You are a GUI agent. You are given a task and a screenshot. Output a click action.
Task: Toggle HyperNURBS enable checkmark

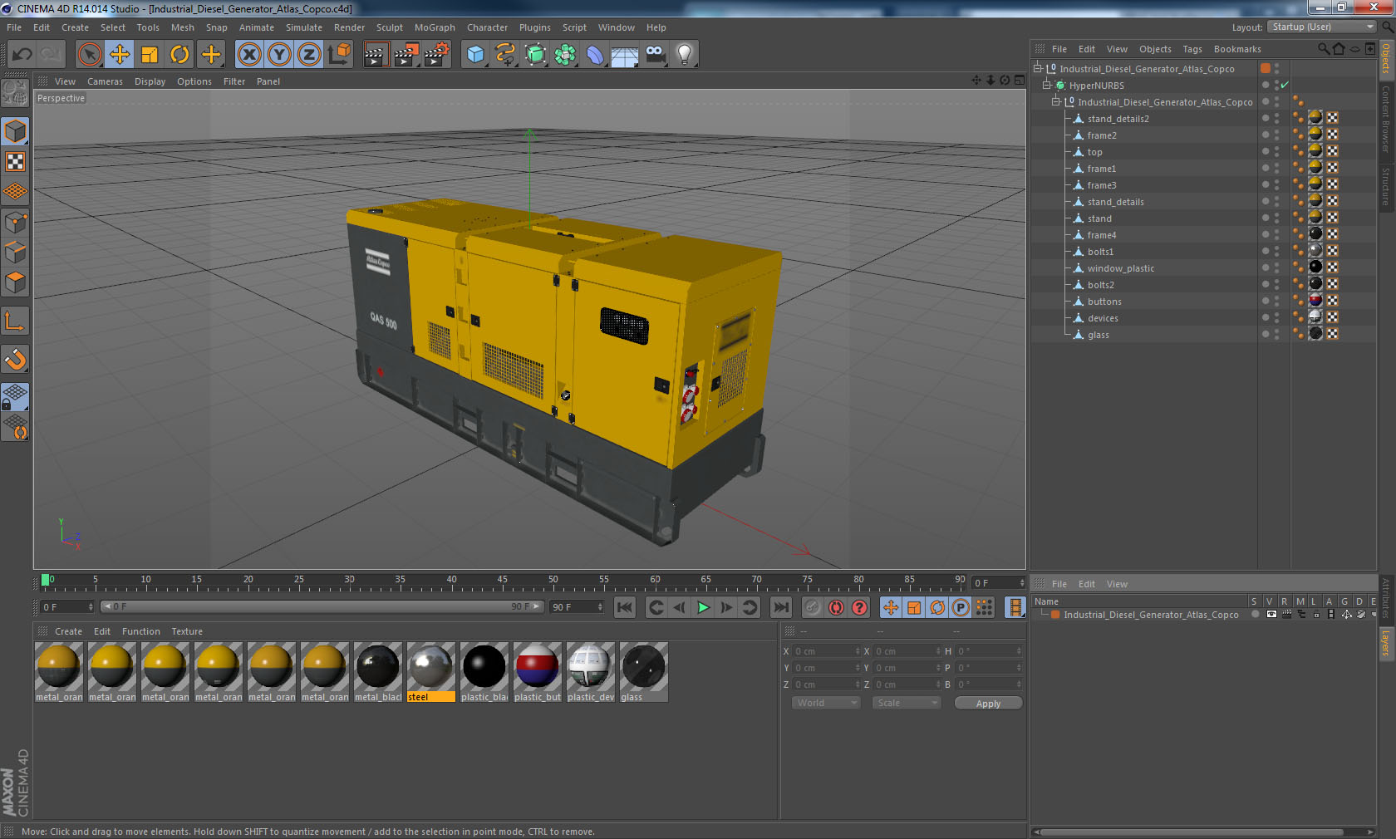point(1285,85)
